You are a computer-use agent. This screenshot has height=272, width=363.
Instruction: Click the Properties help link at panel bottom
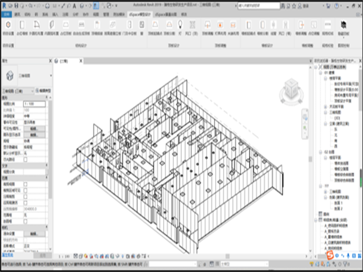(x=8, y=255)
